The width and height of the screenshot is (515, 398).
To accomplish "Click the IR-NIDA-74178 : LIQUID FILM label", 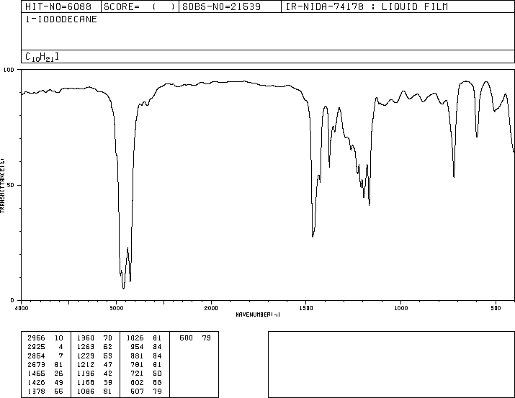I will point(367,6).
